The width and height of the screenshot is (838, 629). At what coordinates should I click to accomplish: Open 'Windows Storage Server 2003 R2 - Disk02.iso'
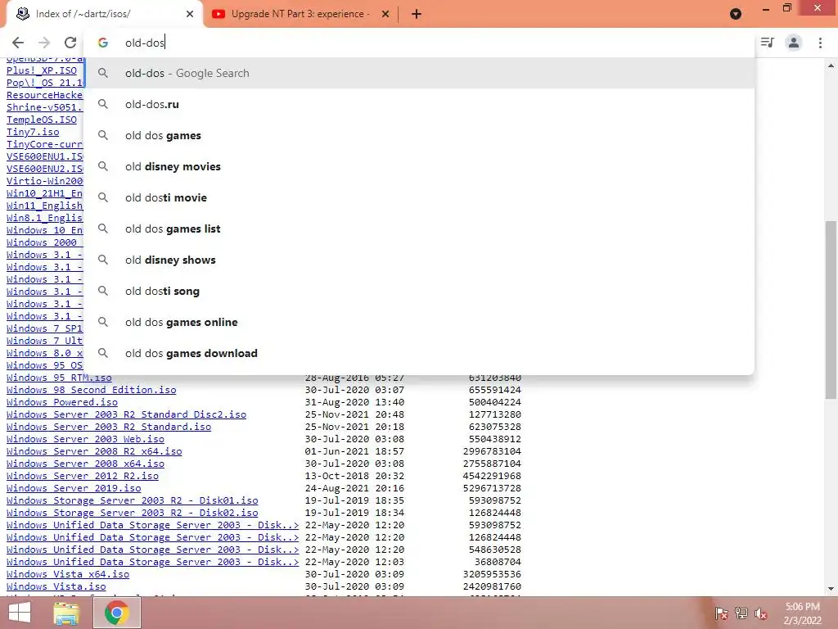click(x=132, y=513)
